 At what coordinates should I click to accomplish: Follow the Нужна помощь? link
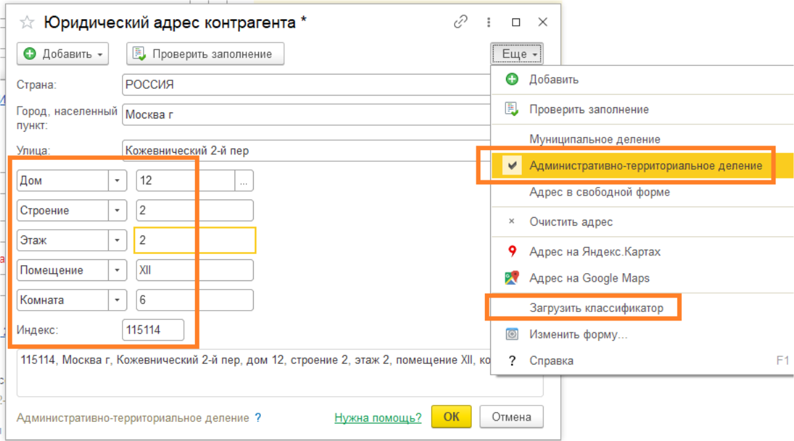378,418
